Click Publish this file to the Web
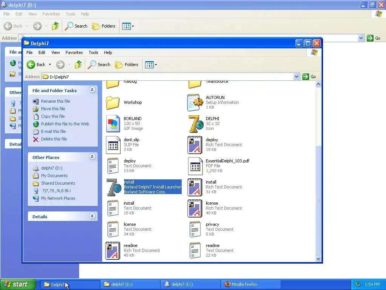The width and height of the screenshot is (386, 290). tap(65, 124)
